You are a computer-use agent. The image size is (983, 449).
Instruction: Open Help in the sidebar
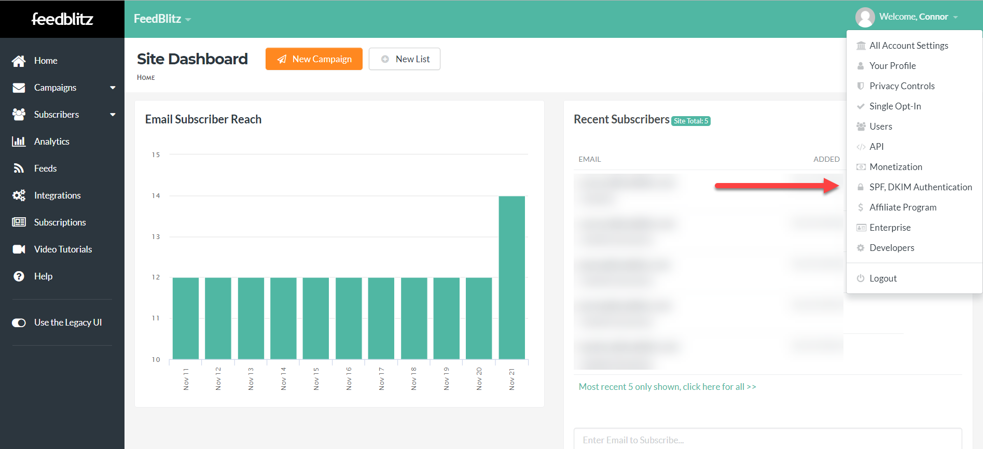43,276
